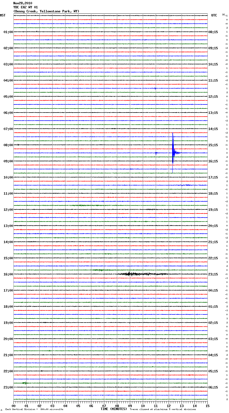229x413 pixels.
Task: Select the 04:00 MST time label
Action: click(x=8, y=80)
